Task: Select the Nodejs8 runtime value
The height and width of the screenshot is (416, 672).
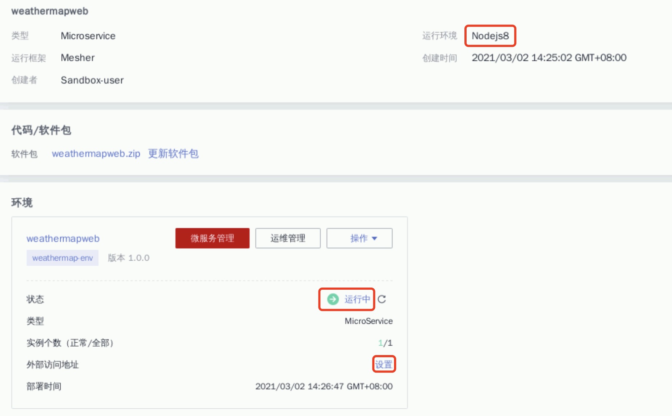Action: click(490, 36)
